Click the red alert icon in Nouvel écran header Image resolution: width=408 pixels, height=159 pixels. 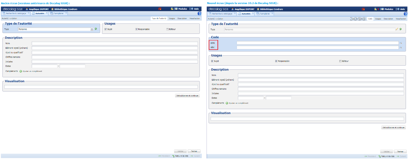(x=363, y=9)
